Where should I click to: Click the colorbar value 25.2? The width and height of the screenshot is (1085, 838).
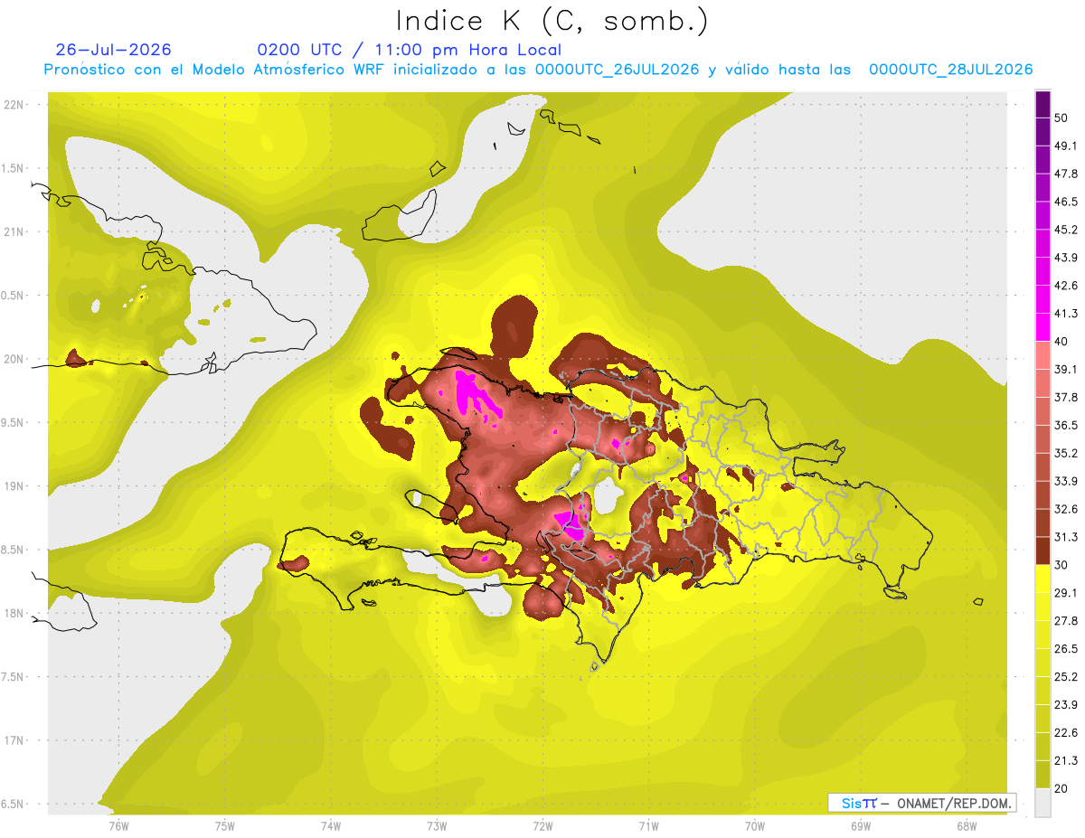tap(1066, 676)
